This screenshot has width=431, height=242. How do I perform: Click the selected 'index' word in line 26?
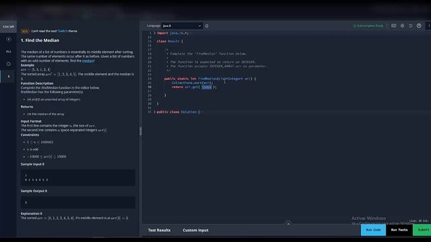coord(207,87)
